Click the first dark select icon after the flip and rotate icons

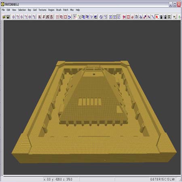40,17
